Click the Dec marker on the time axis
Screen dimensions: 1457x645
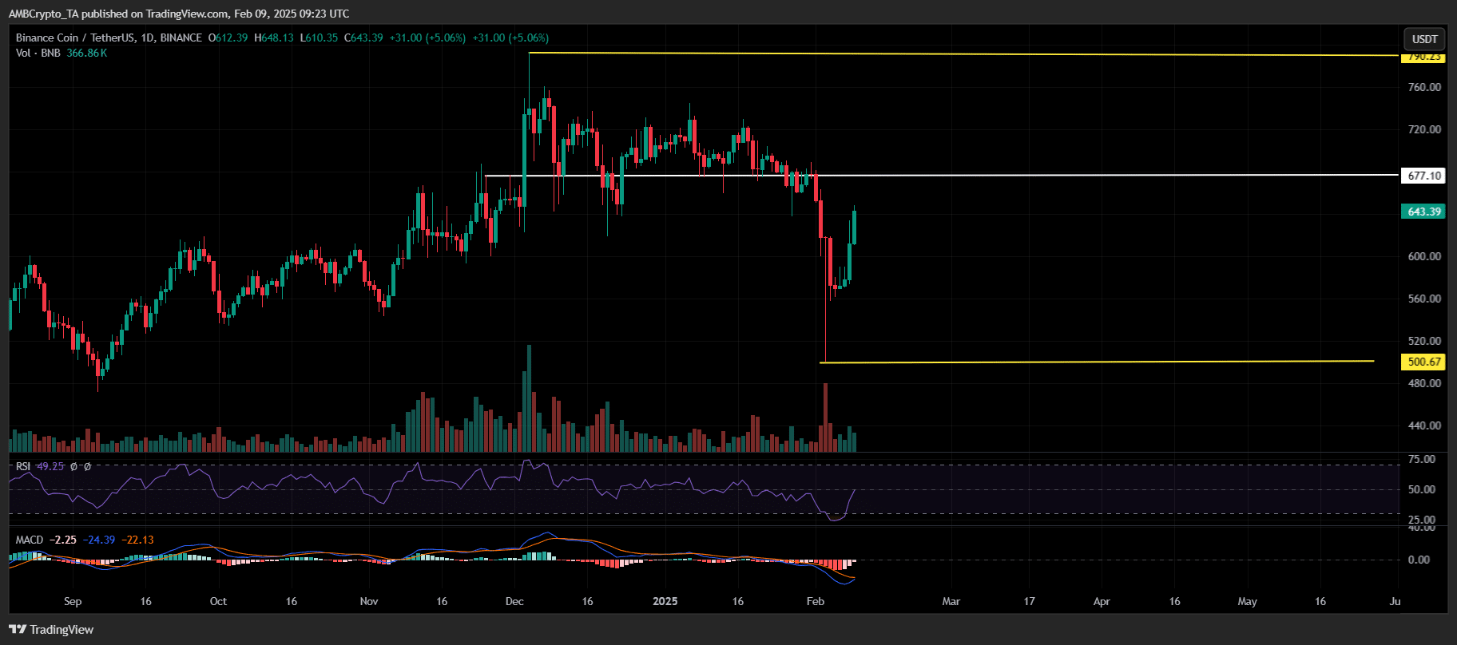[x=514, y=601]
